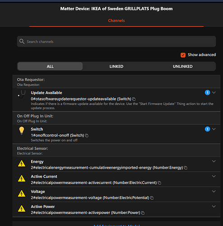Copy the cumulativeenergyimported-energy channel ID
Screen dimensions: 223x226
point(186,168)
